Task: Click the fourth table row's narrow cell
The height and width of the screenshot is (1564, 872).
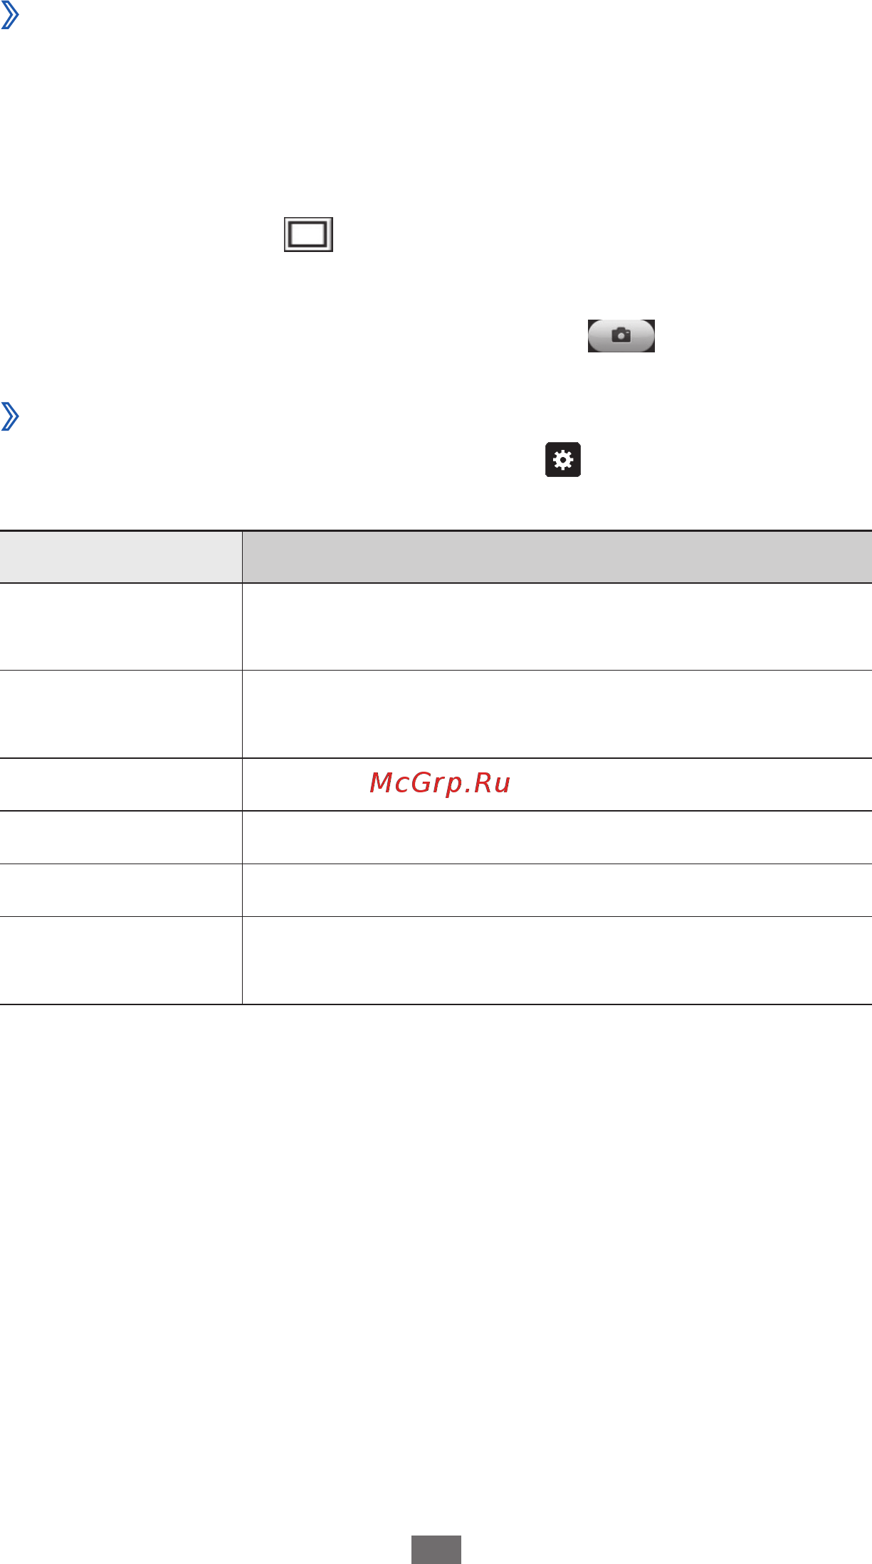Action: coord(121,837)
